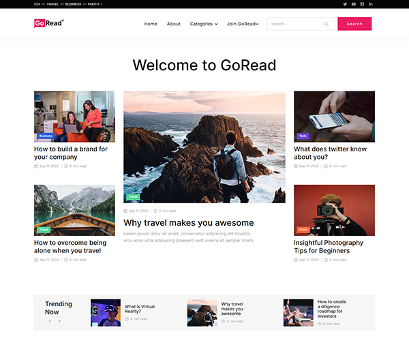The width and height of the screenshot is (409, 341).
Task: Show next trending articles arrow
Action: pos(59,321)
